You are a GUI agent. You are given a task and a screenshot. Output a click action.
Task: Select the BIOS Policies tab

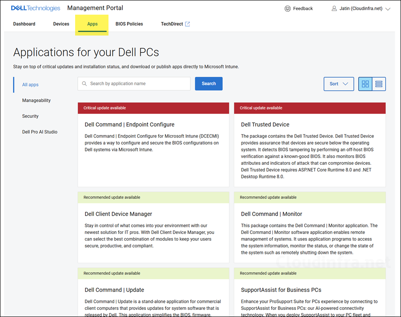(129, 24)
